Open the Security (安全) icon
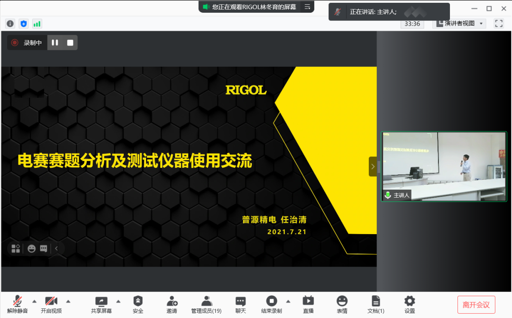The image size is (512, 318). 138,304
